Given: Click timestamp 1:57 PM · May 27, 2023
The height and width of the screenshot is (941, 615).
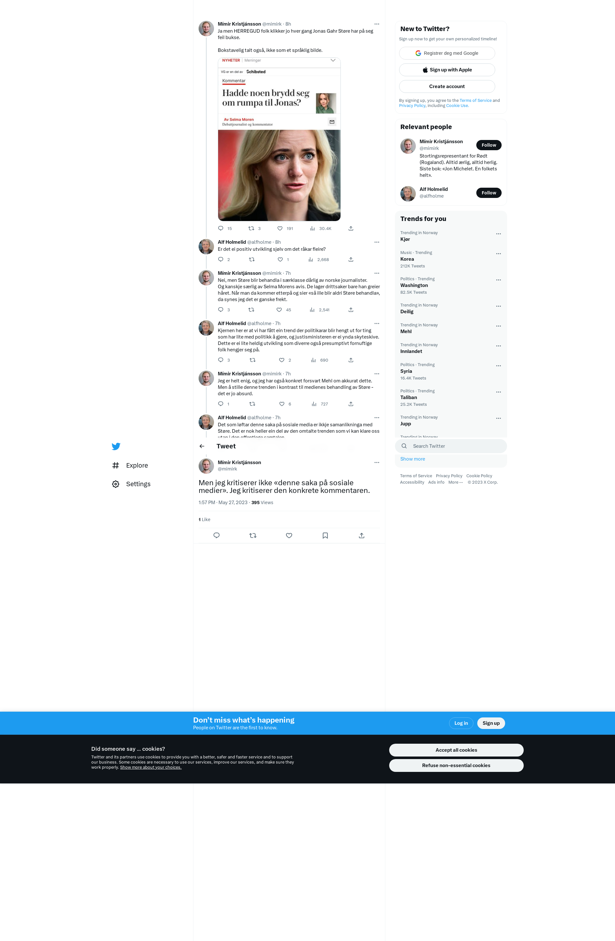Looking at the screenshot, I should click(x=223, y=503).
